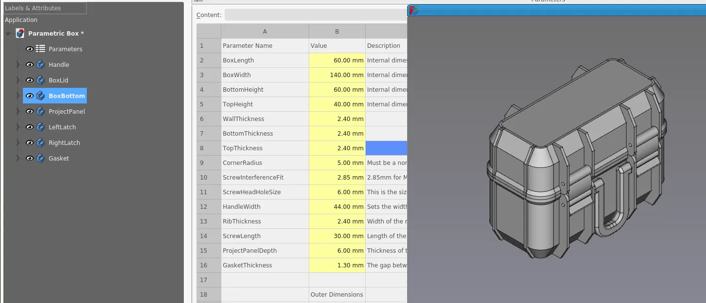Click the Gasket part icon
The image size is (706, 303).
click(40, 158)
